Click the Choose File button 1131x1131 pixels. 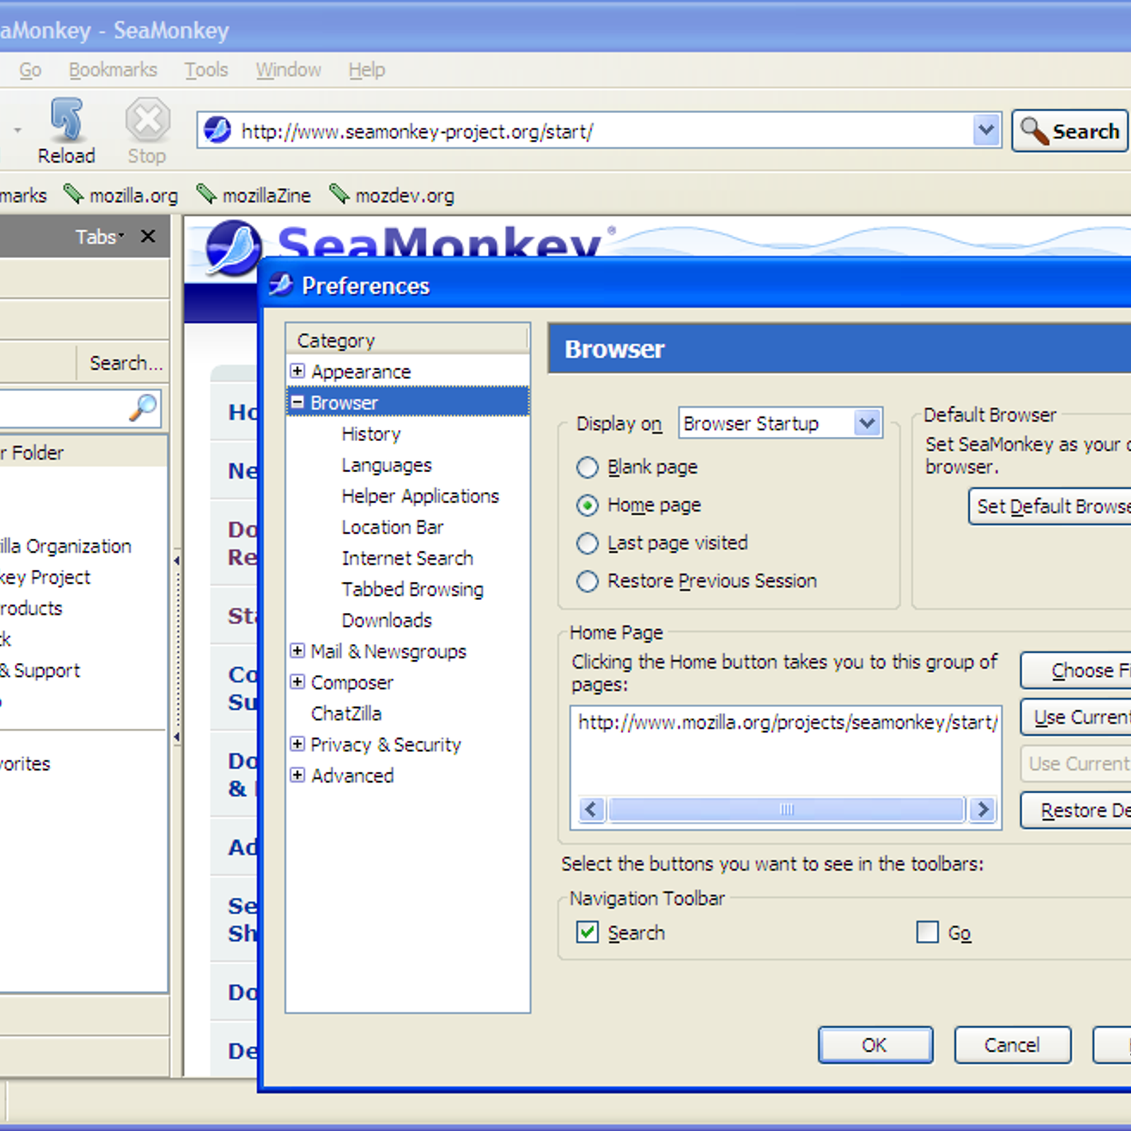click(x=1076, y=670)
